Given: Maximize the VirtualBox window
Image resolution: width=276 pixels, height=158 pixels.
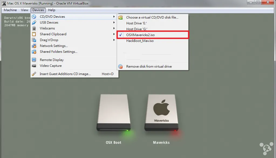Looking at the screenshot, I should point(258,2).
